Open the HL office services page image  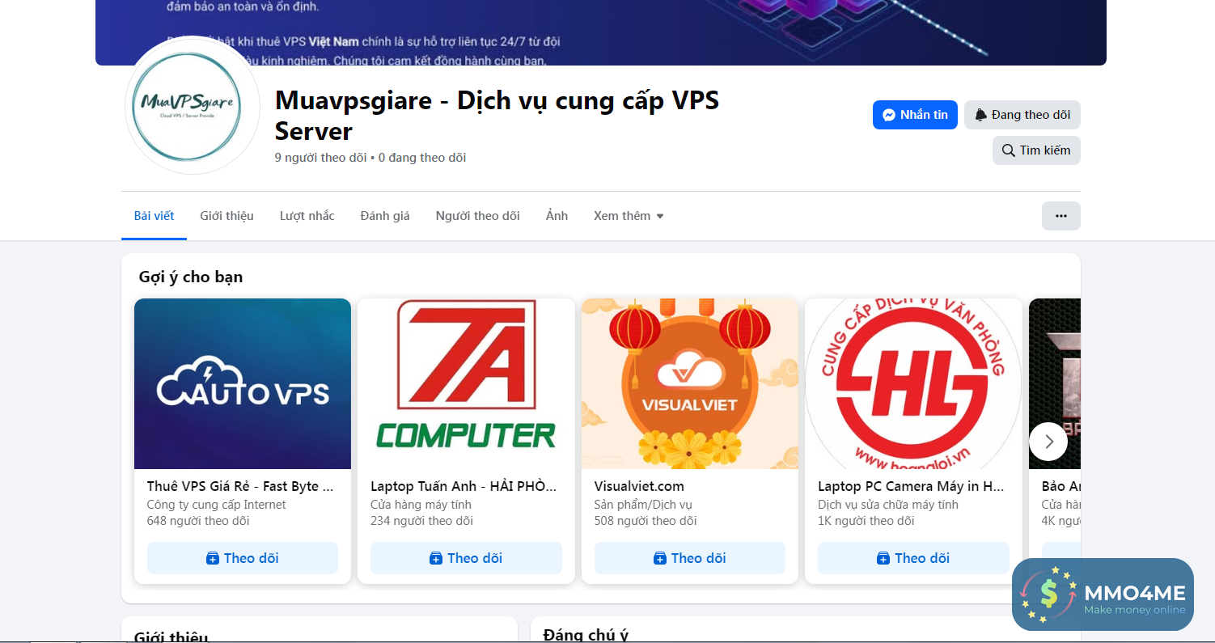click(913, 383)
